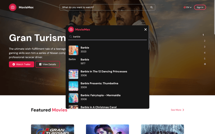This screenshot has height=134, width=215.
Task: Close the search popup with X
Action: tap(145, 29)
